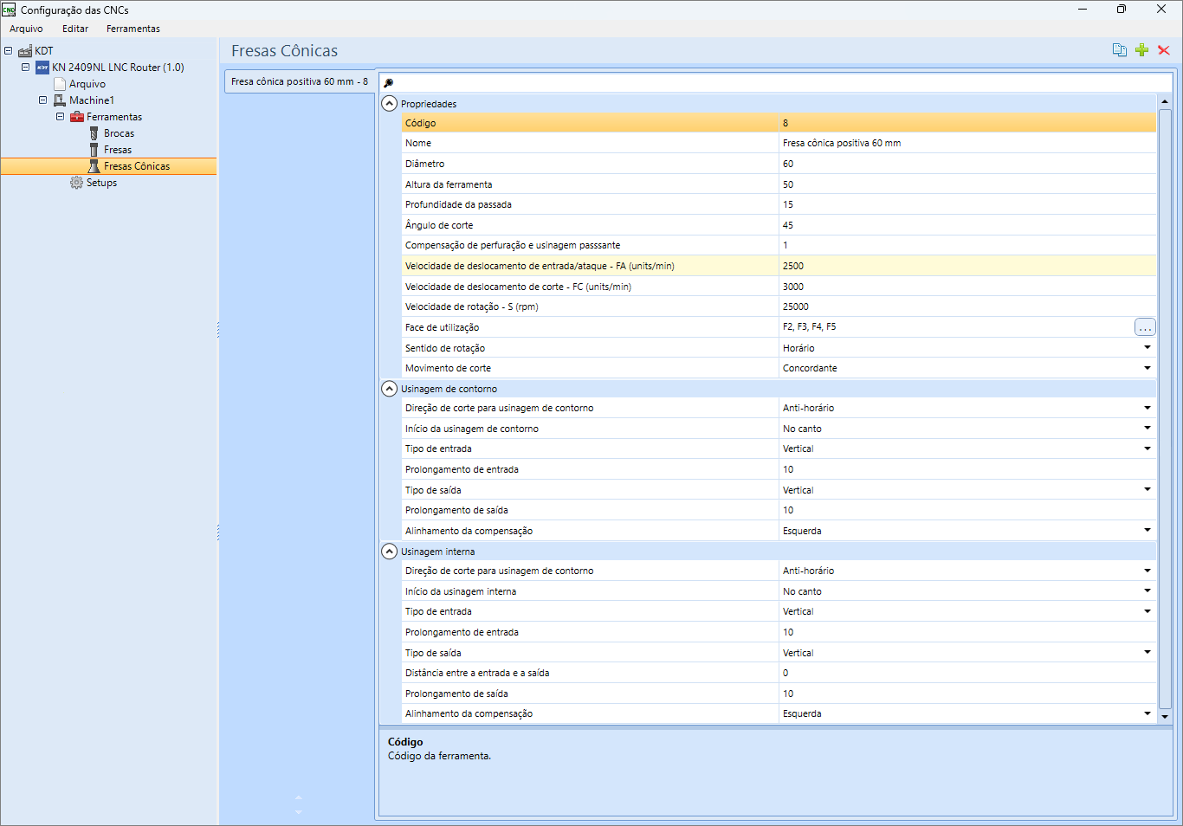Select Fresas in the tree
1183x826 pixels.
[118, 150]
